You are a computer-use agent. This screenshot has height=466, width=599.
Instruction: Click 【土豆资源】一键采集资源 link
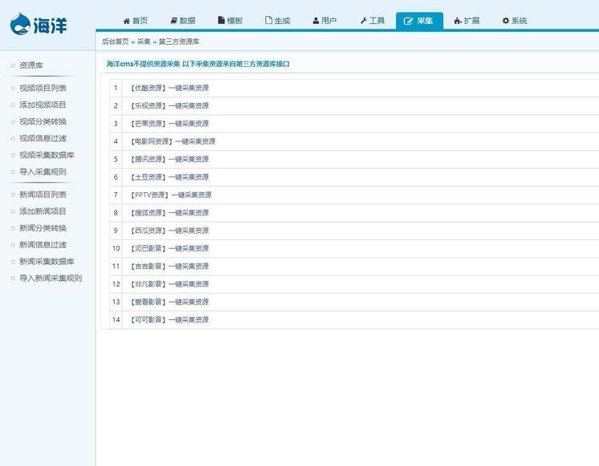click(169, 177)
